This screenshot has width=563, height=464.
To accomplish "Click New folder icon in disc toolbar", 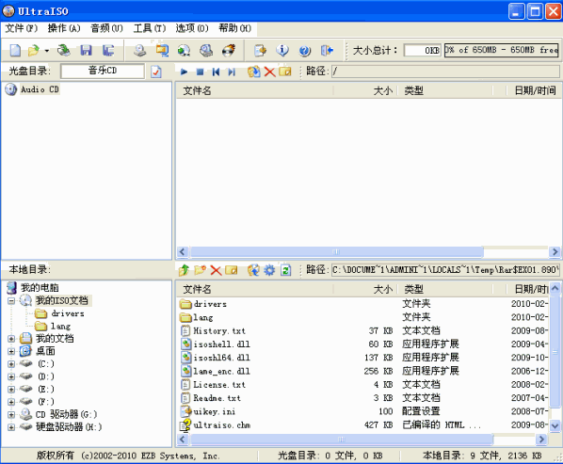I will tap(285, 72).
